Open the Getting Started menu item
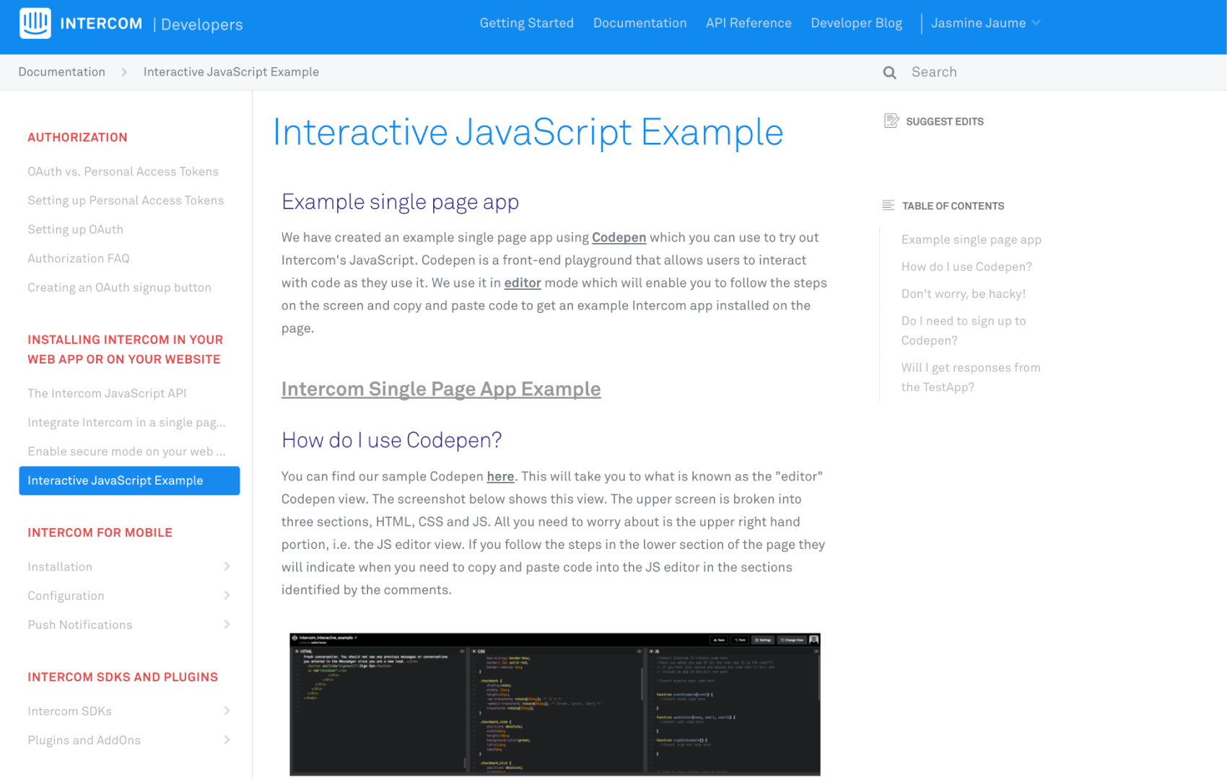Screen dimensions: 1227x779 point(526,23)
